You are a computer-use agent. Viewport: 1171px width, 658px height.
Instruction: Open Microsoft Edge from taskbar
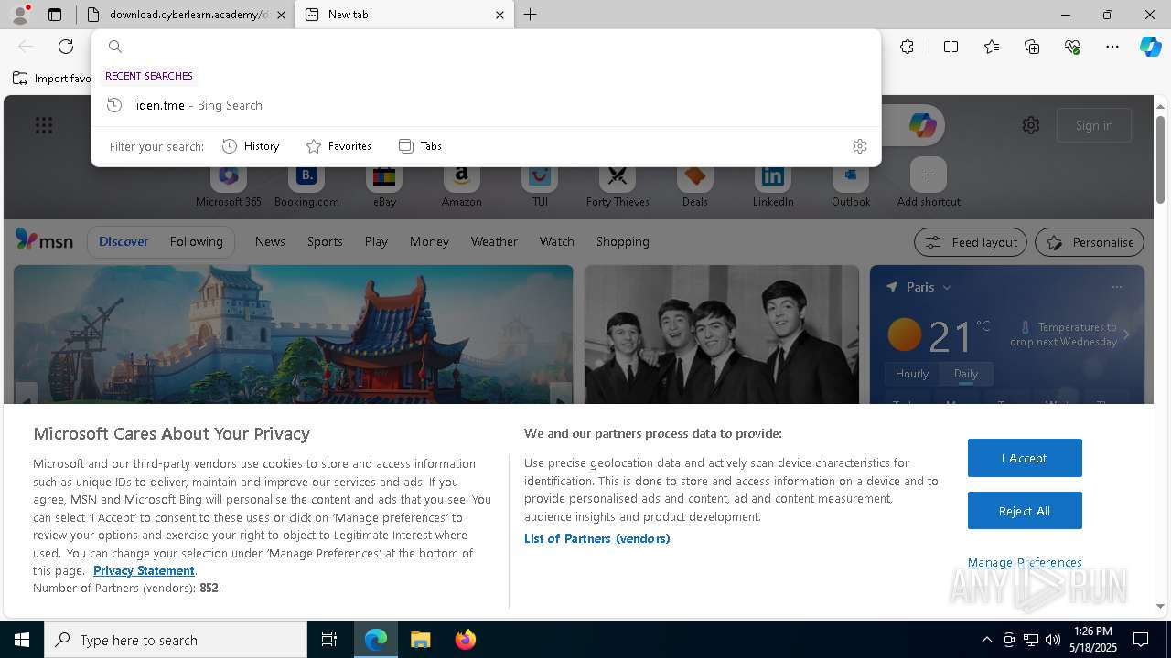coord(376,640)
